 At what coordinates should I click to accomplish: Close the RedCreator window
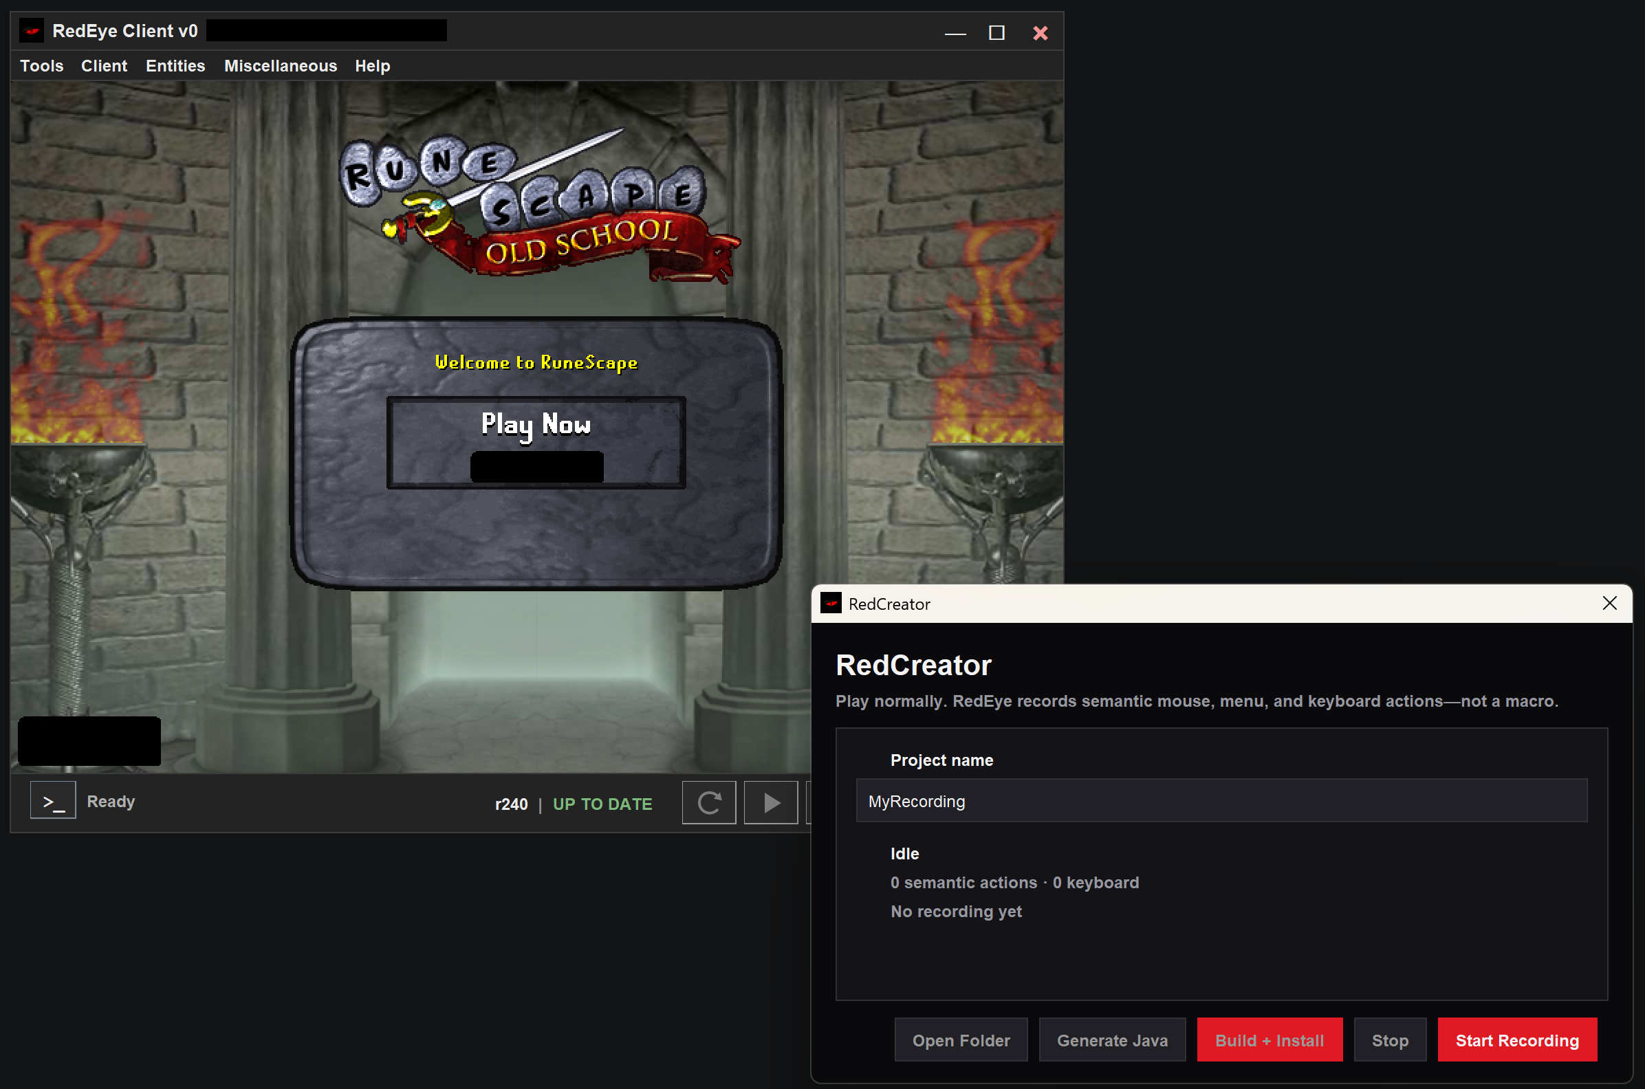tap(1609, 604)
